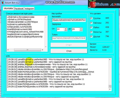Viewport: 120px width, 98px height.
Task: Open the Facebook tab
Action: pyautogui.click(x=19, y=9)
